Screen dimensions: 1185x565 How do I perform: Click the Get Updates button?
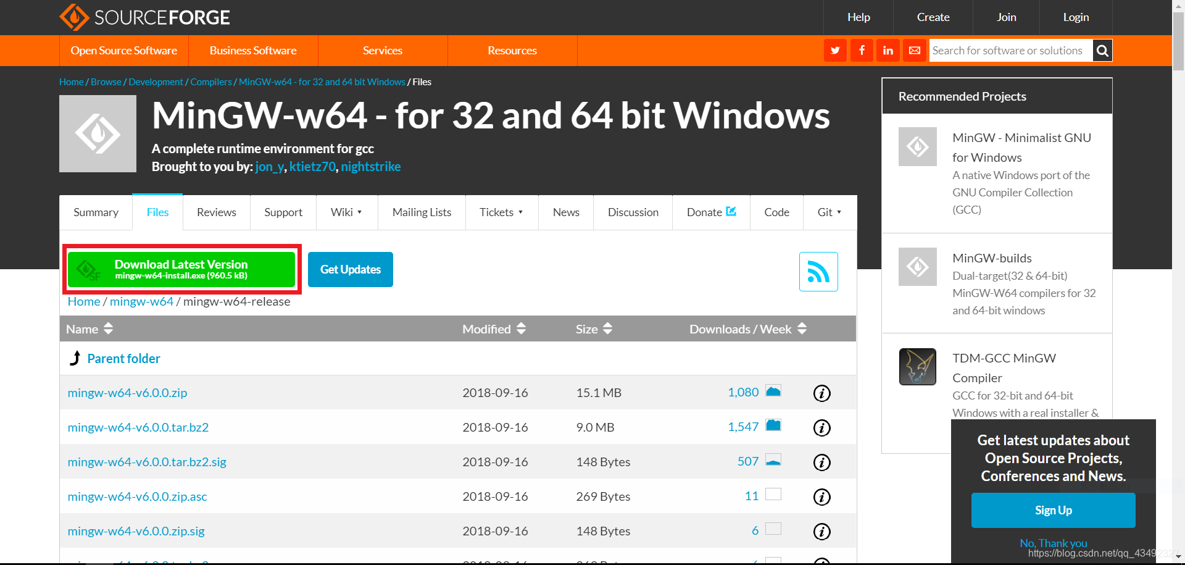351,269
